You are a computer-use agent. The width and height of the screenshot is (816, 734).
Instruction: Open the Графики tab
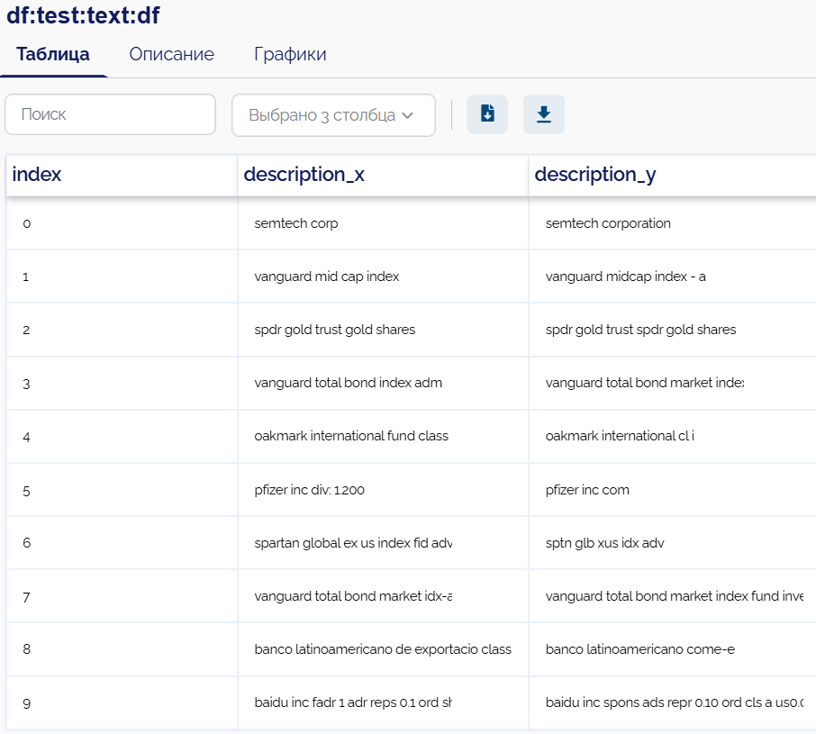coord(290,54)
